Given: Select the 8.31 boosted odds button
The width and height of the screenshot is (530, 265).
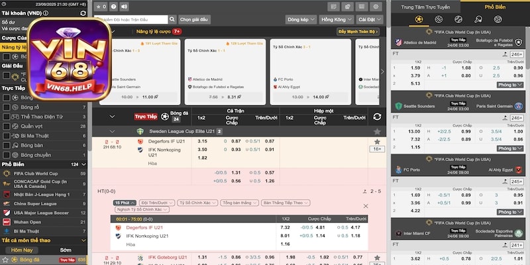Looking at the screenshot, I should [225, 97].
